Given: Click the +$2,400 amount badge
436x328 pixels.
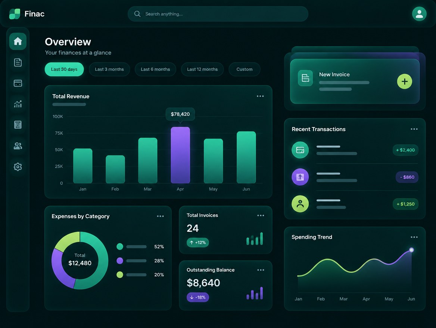Looking at the screenshot, I should [x=405, y=150].
